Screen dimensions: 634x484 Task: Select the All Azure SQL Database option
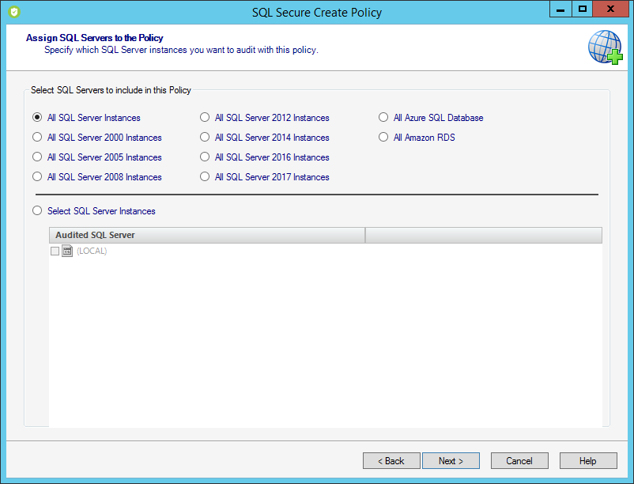383,117
